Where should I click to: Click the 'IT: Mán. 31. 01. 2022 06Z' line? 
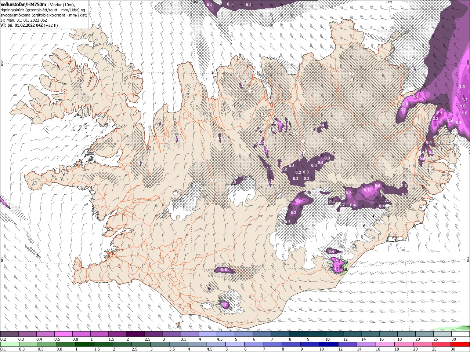(24, 20)
